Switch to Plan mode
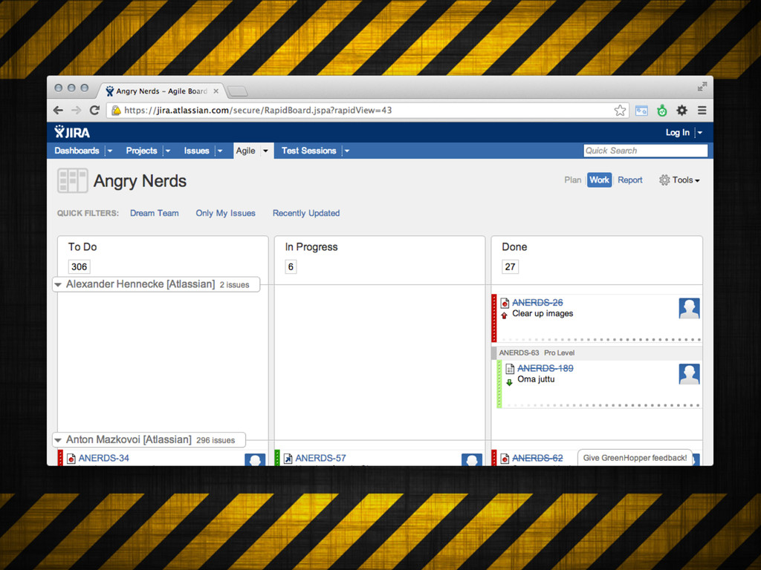761x570 pixels. (x=573, y=180)
